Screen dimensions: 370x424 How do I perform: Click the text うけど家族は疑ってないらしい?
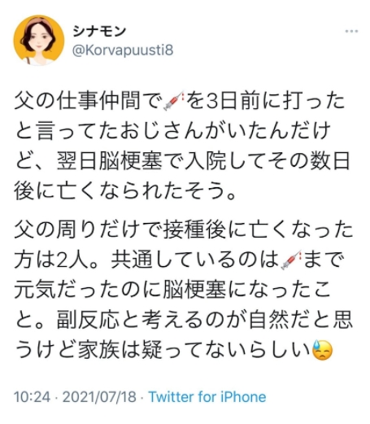point(163,351)
